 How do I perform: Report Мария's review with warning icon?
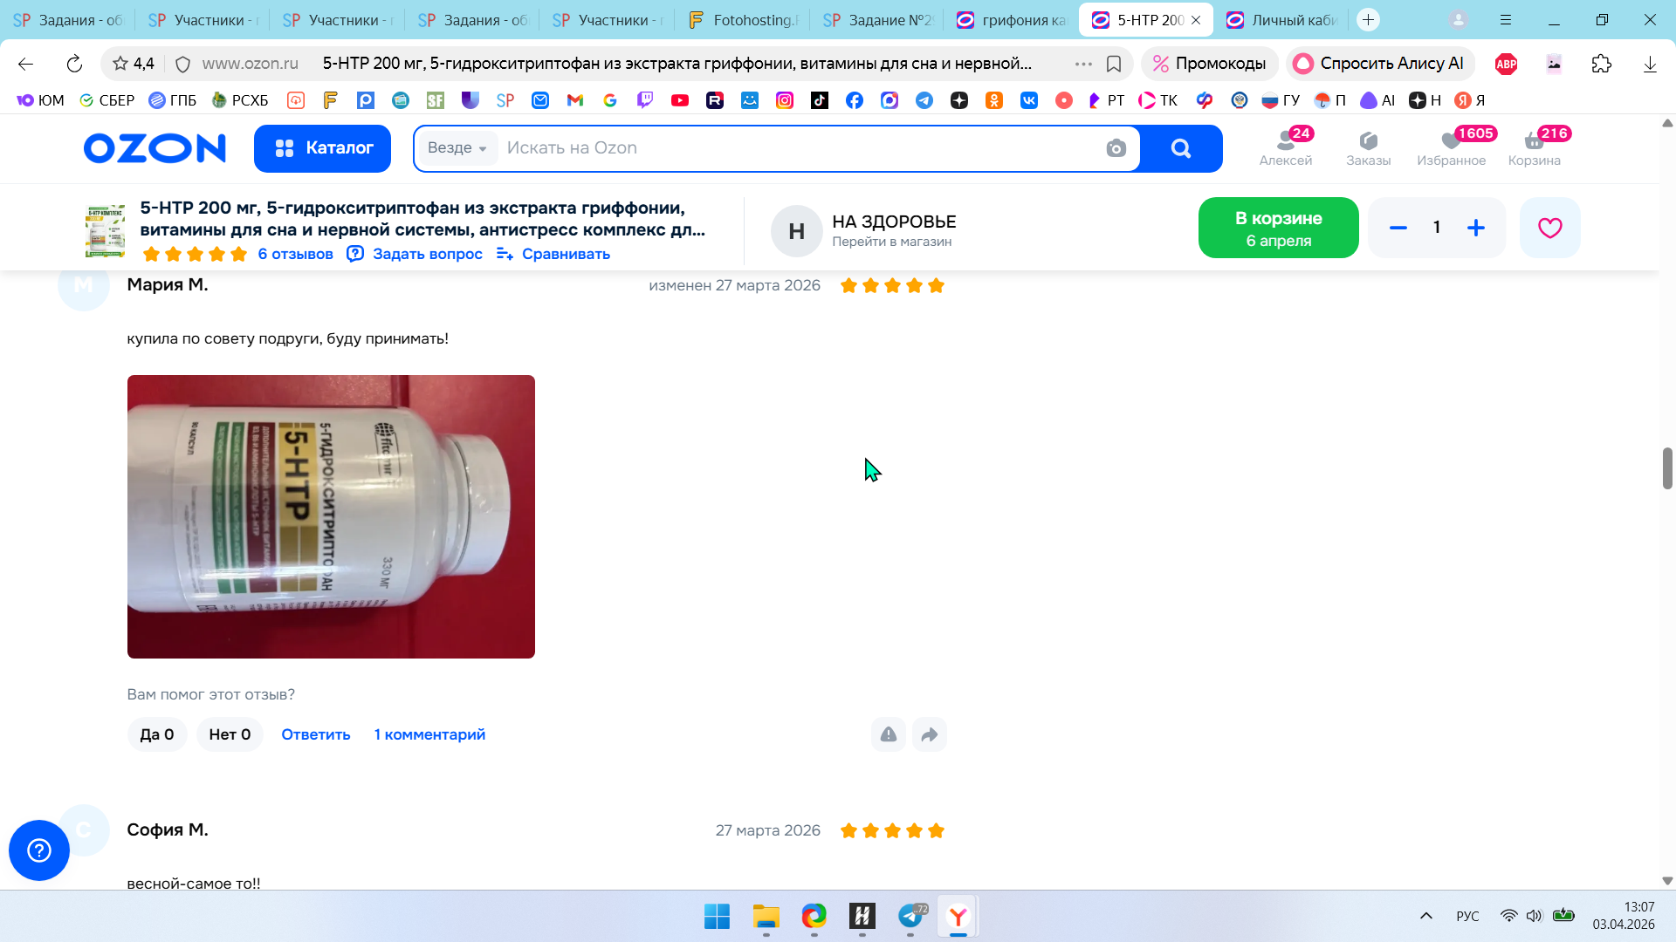click(x=888, y=734)
